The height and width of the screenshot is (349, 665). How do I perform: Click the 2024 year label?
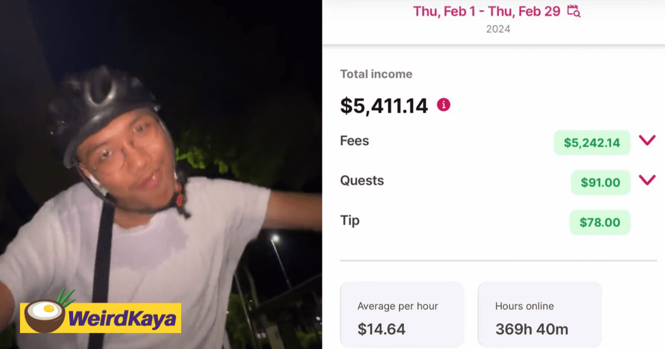(x=498, y=29)
